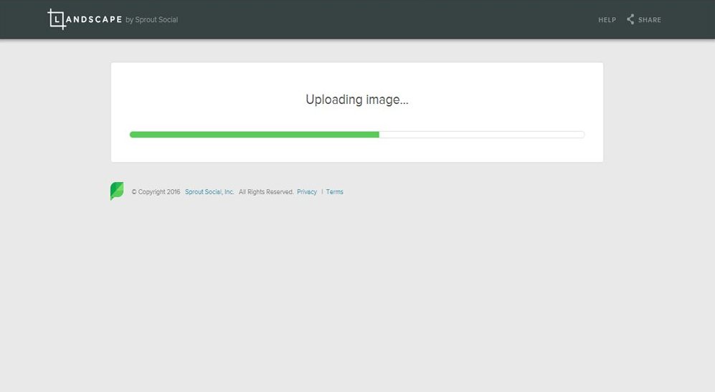Click 'by Sprout Social' header text
The height and width of the screenshot is (392, 715).
[151, 20]
